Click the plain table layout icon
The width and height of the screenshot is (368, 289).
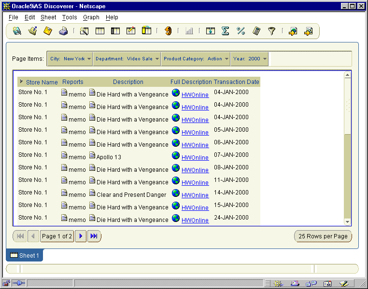[x=100, y=31]
